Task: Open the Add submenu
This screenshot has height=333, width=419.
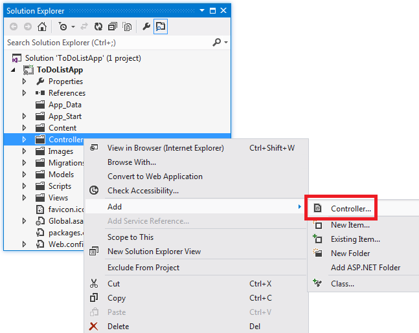Action: [x=196, y=207]
